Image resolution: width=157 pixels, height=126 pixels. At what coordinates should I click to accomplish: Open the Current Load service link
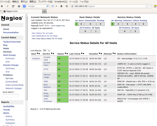click(47, 59)
